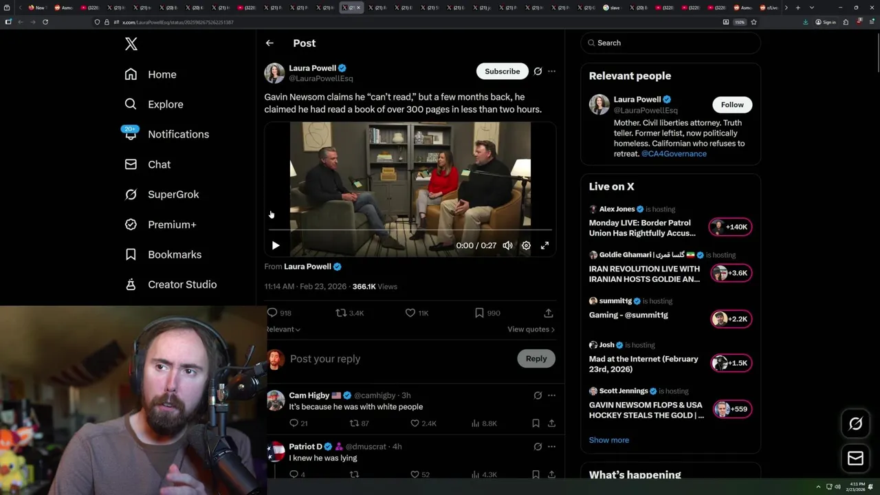The width and height of the screenshot is (880, 495).
Task: Click the Search box
Action: point(670,43)
